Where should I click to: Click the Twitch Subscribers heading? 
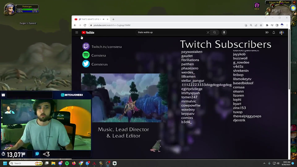click(226, 45)
